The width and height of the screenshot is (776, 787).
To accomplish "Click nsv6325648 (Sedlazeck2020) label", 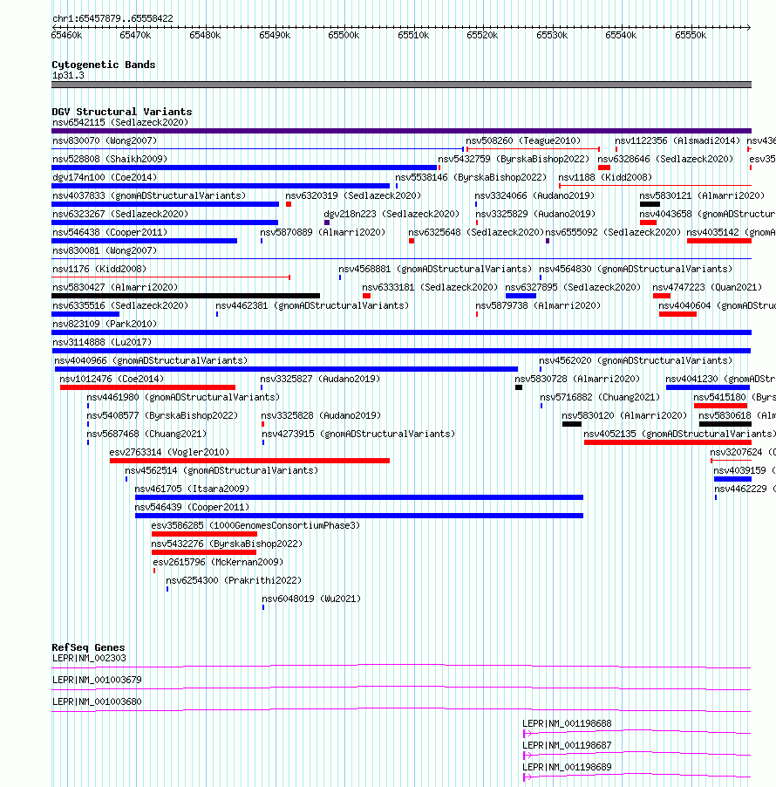I will [x=476, y=232].
